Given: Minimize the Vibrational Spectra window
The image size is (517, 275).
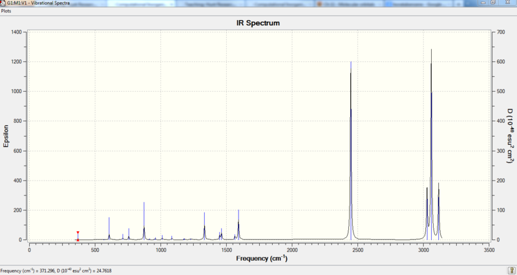Looking at the screenshot, I should click(483, 3).
